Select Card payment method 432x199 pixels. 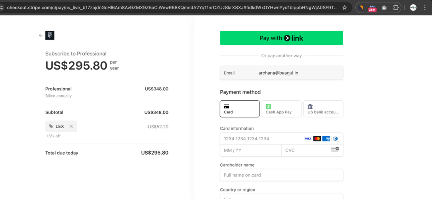pos(240,109)
